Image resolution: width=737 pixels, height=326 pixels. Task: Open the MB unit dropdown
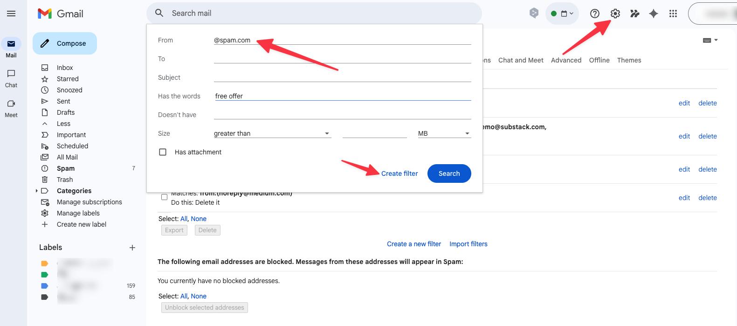click(444, 133)
